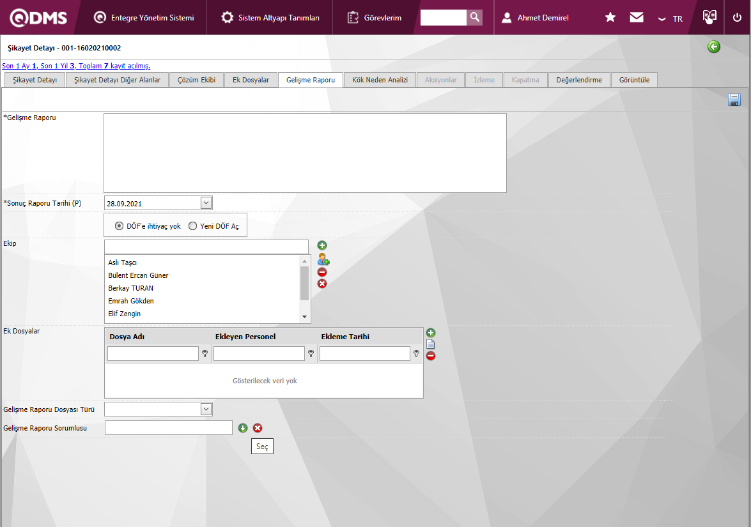Click add-user icon beside Ekip list
Image resolution: width=751 pixels, height=527 pixels.
pyautogui.click(x=323, y=259)
